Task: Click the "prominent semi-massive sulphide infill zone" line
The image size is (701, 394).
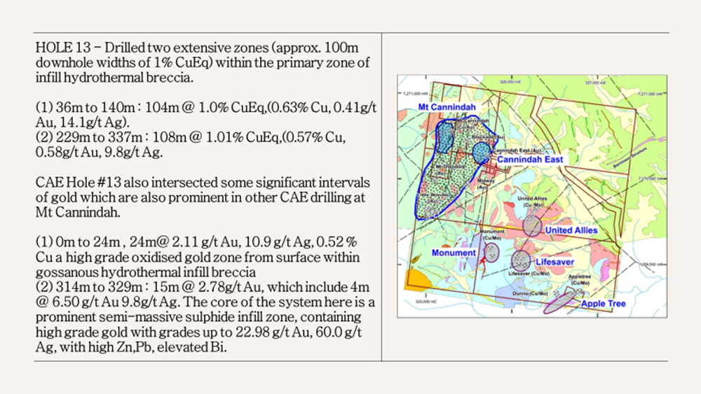Action: (x=198, y=317)
